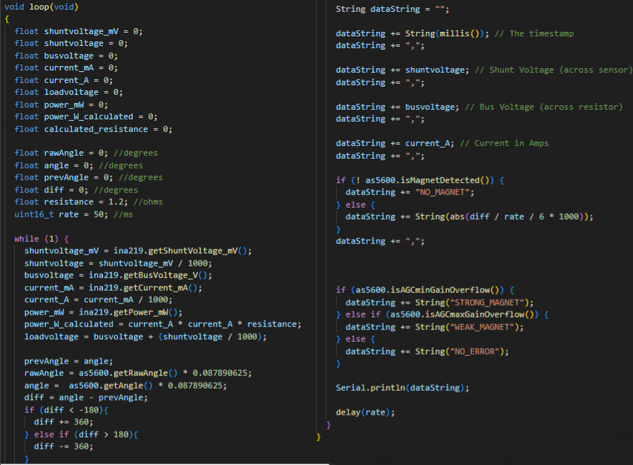Click the "Current in Amps" comment
633x465 pixels.
(511, 143)
